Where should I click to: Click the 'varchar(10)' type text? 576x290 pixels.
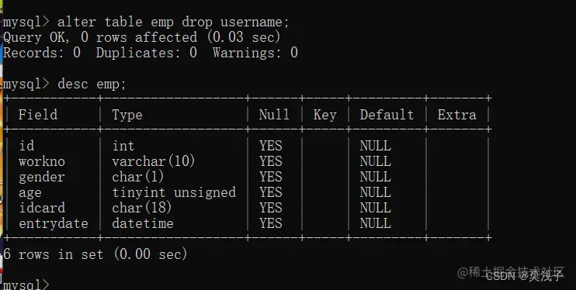point(154,161)
